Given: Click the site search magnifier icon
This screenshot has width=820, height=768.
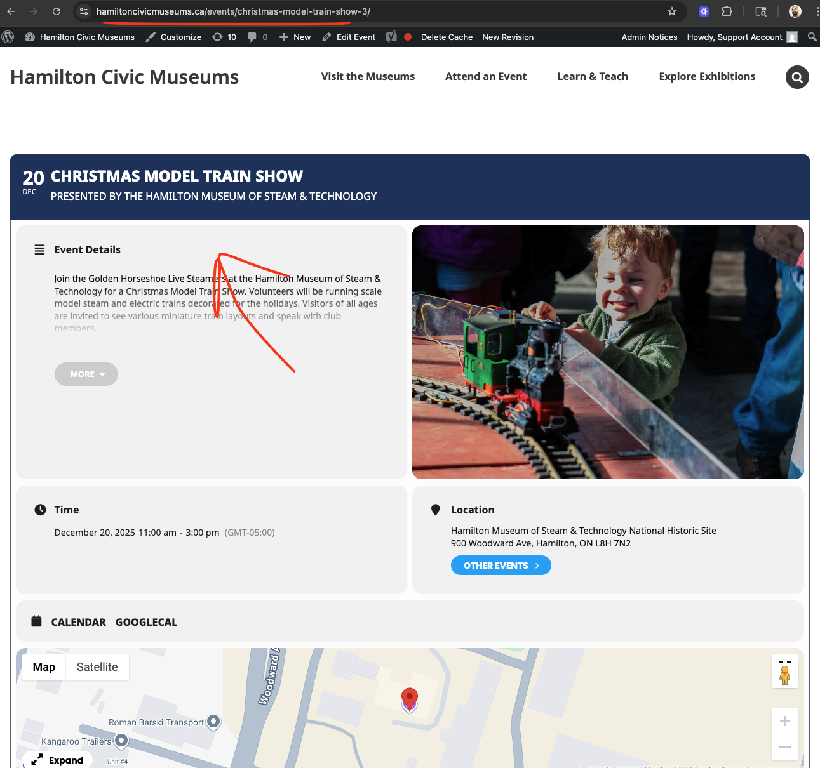Looking at the screenshot, I should click(x=797, y=77).
